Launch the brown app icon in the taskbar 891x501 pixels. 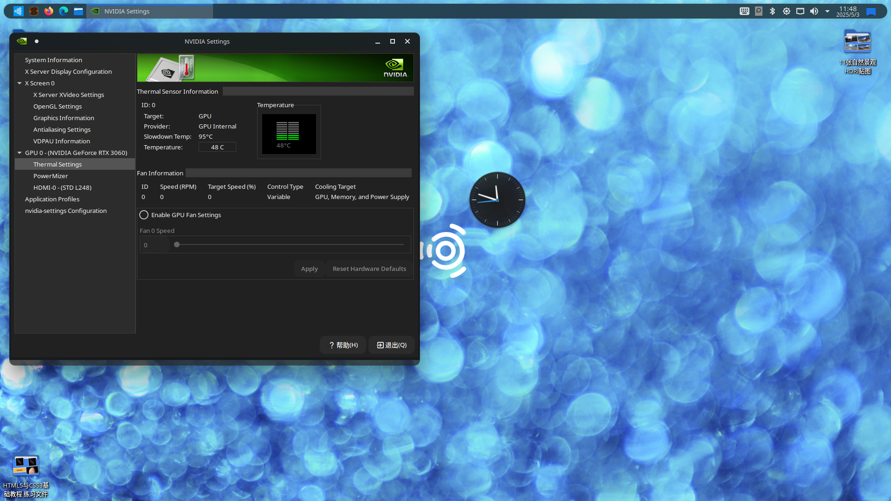point(34,11)
